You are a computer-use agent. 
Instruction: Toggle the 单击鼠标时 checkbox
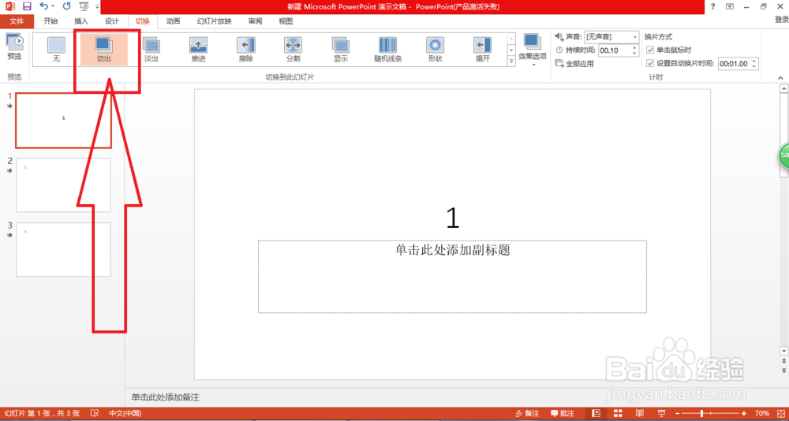(x=649, y=50)
